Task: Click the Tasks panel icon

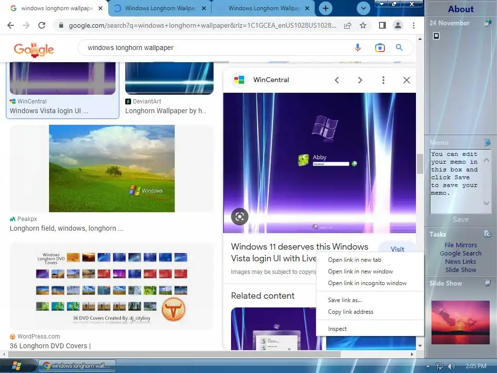Action: coord(487,234)
